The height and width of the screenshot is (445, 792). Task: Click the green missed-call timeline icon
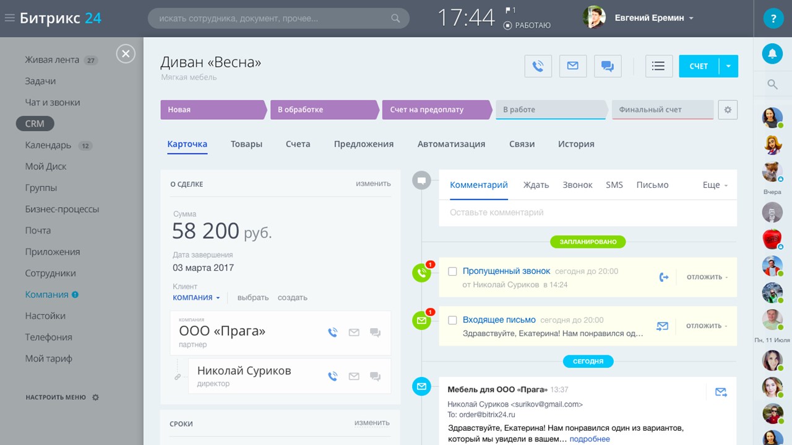(421, 273)
